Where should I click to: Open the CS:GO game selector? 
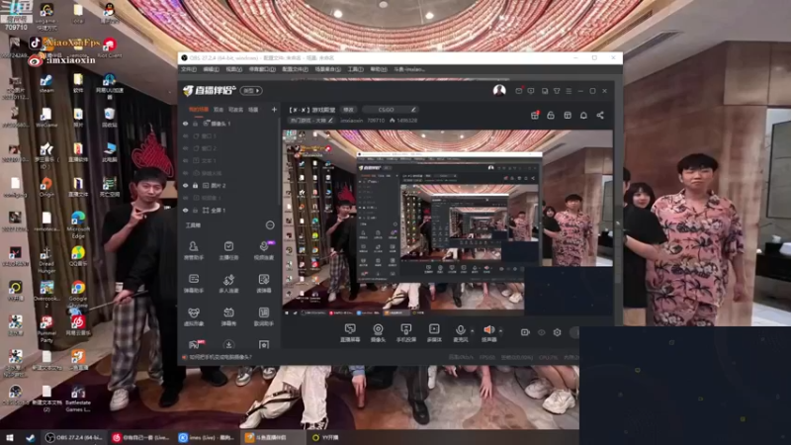coord(391,110)
